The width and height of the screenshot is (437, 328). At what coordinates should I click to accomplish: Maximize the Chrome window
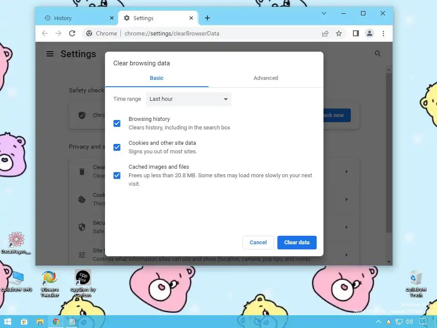point(363,13)
